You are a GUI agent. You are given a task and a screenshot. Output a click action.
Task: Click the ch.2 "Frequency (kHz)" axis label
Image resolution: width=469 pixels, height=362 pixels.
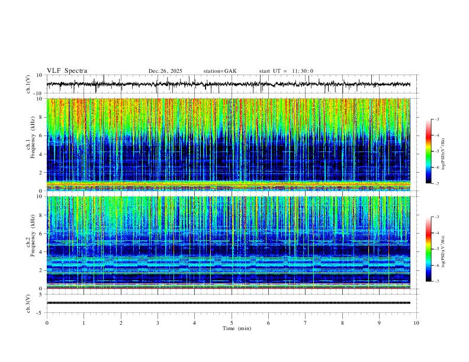click(33, 235)
